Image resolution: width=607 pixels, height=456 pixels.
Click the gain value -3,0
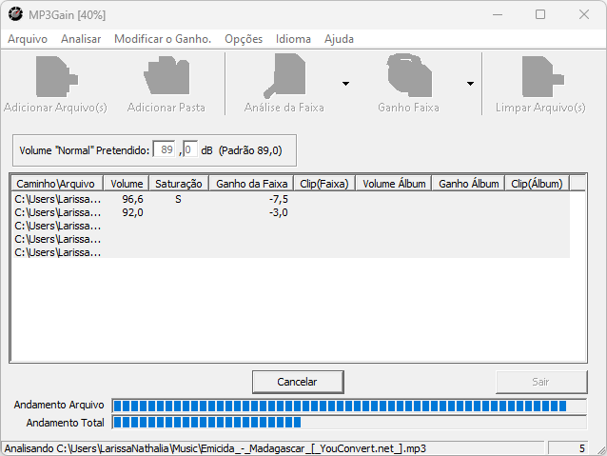pos(279,212)
